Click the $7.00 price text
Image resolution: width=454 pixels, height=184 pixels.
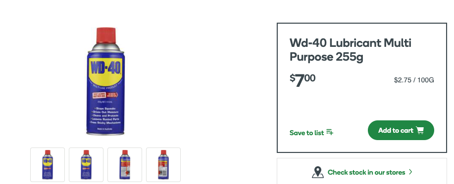(303, 80)
